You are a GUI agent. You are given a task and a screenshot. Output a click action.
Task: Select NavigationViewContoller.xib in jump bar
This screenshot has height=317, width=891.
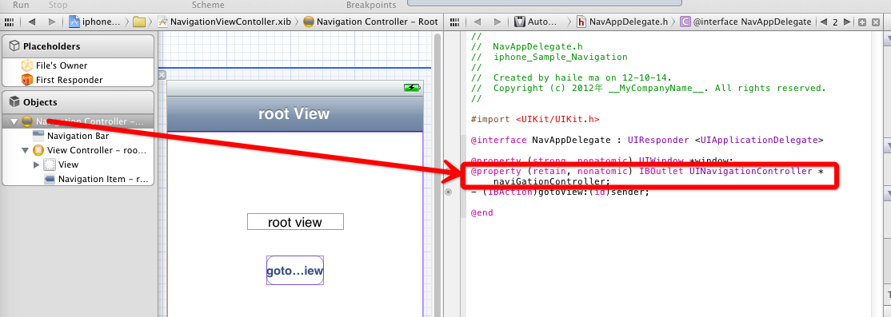point(225,22)
